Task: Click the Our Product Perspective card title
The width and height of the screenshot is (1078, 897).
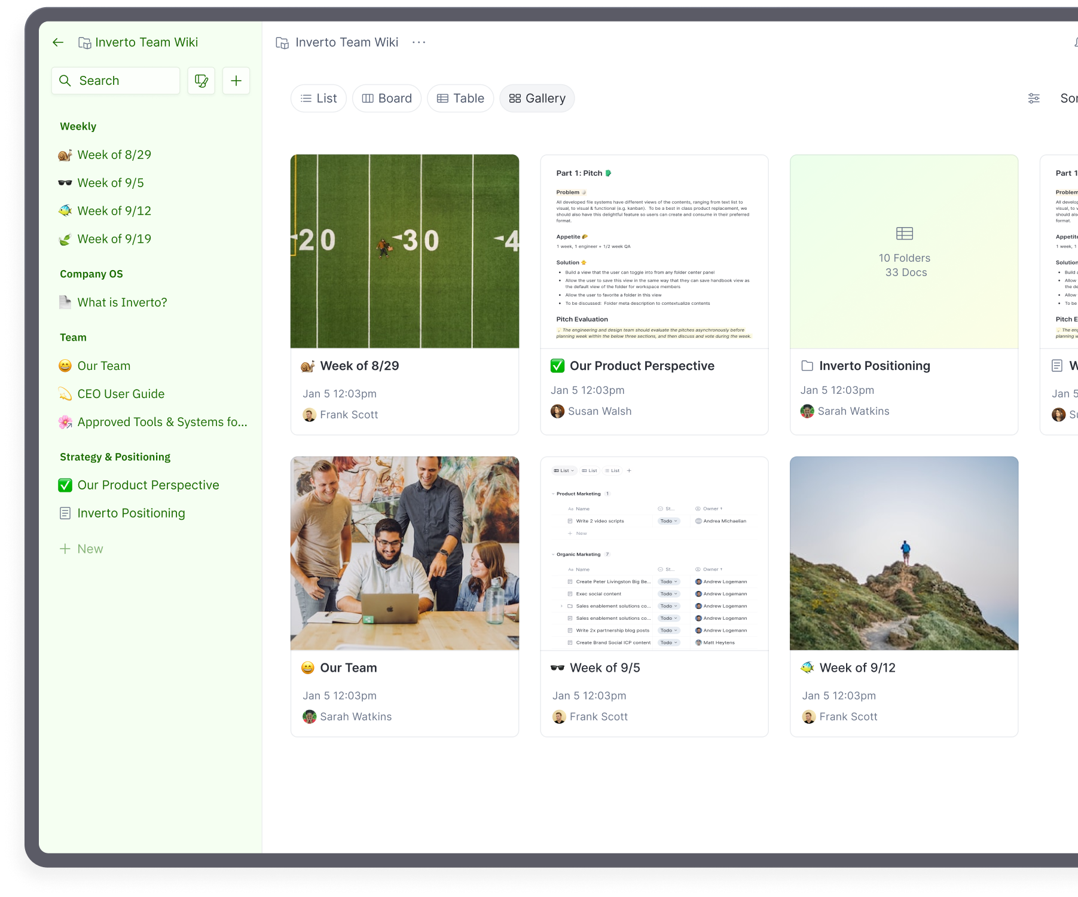Action: coord(642,366)
